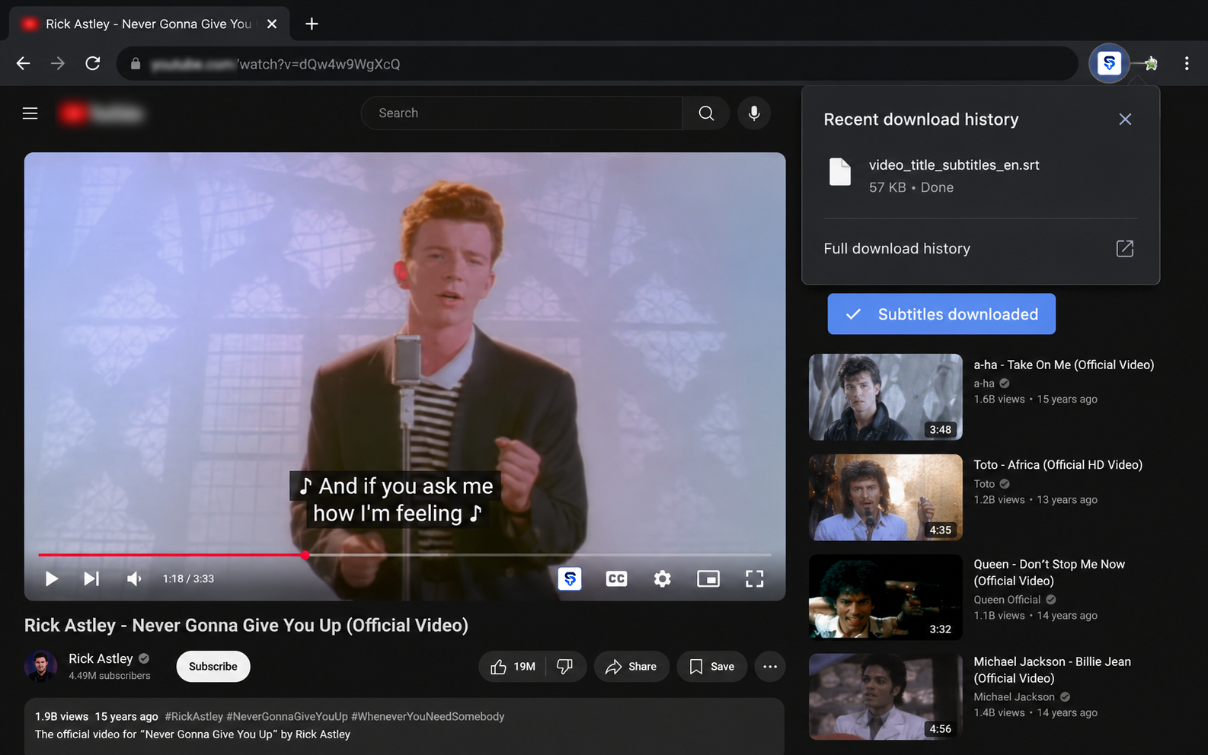Go back to the previous page
Image resolution: width=1208 pixels, height=755 pixels.
coord(24,63)
